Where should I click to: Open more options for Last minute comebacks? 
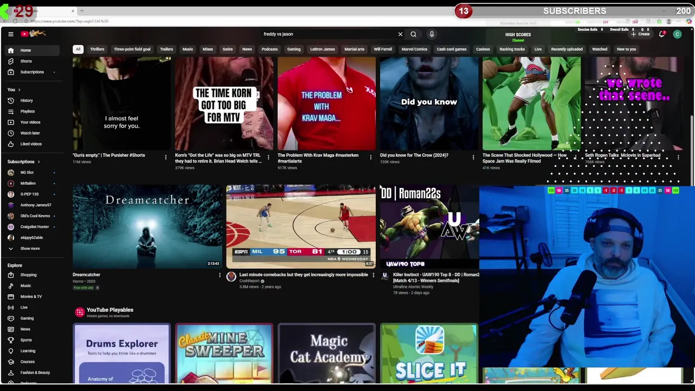click(373, 275)
